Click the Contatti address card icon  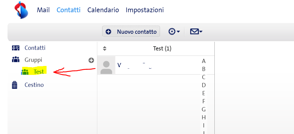click(15, 48)
